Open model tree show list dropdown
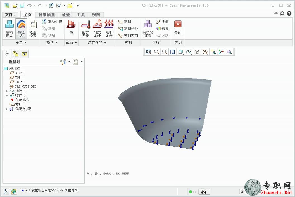 tap(78, 62)
